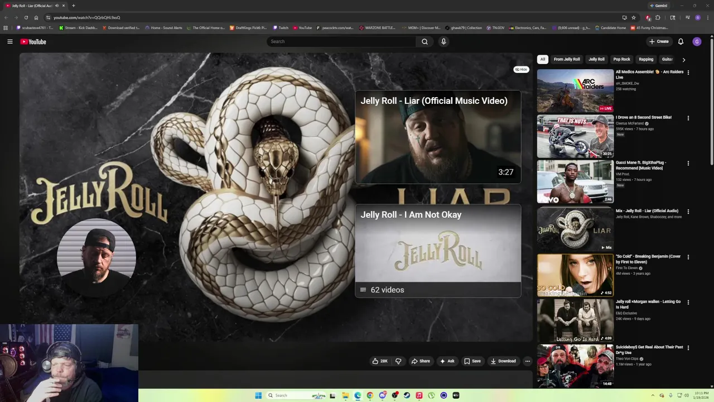
Task: Click the browser home button
Action: 36,17
